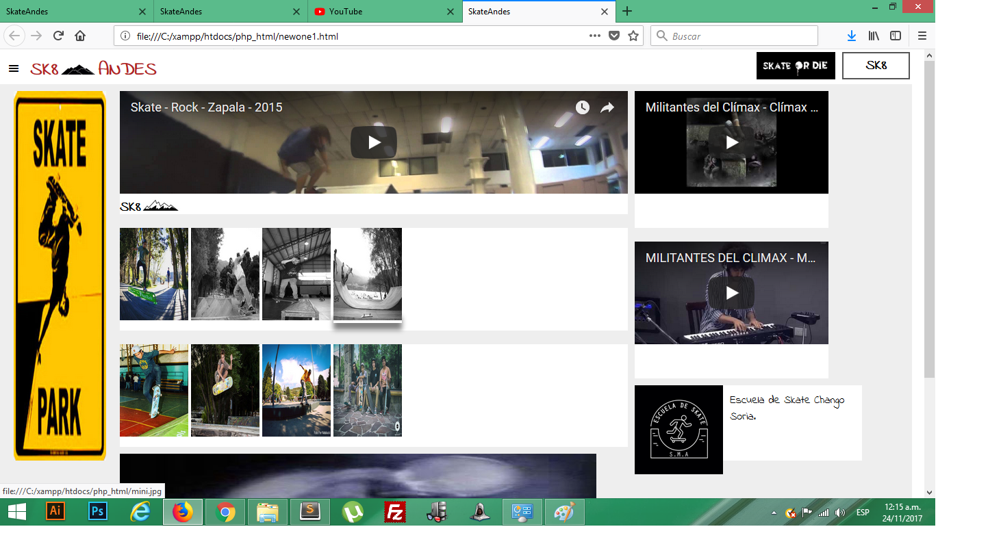
Task: Open the skater ollie in trees thumbnail
Action: point(225,390)
